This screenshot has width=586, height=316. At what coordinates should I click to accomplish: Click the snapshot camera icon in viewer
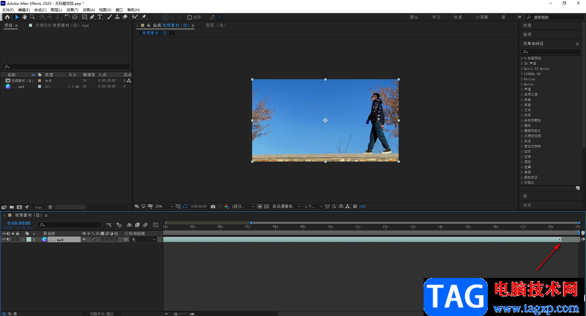[213, 207]
